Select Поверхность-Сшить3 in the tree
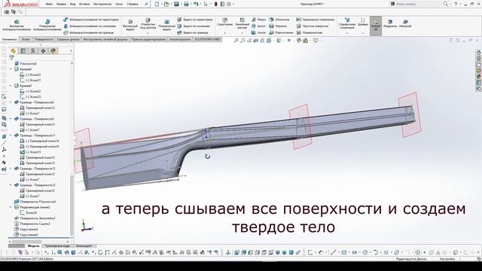 pyautogui.click(x=32, y=224)
